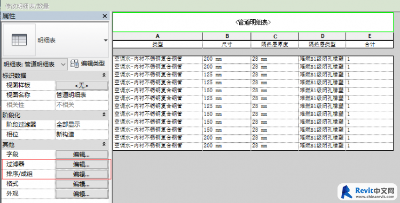The image size is (400, 203).
Task: Click the 合计 field header cell
Action: (370, 45)
